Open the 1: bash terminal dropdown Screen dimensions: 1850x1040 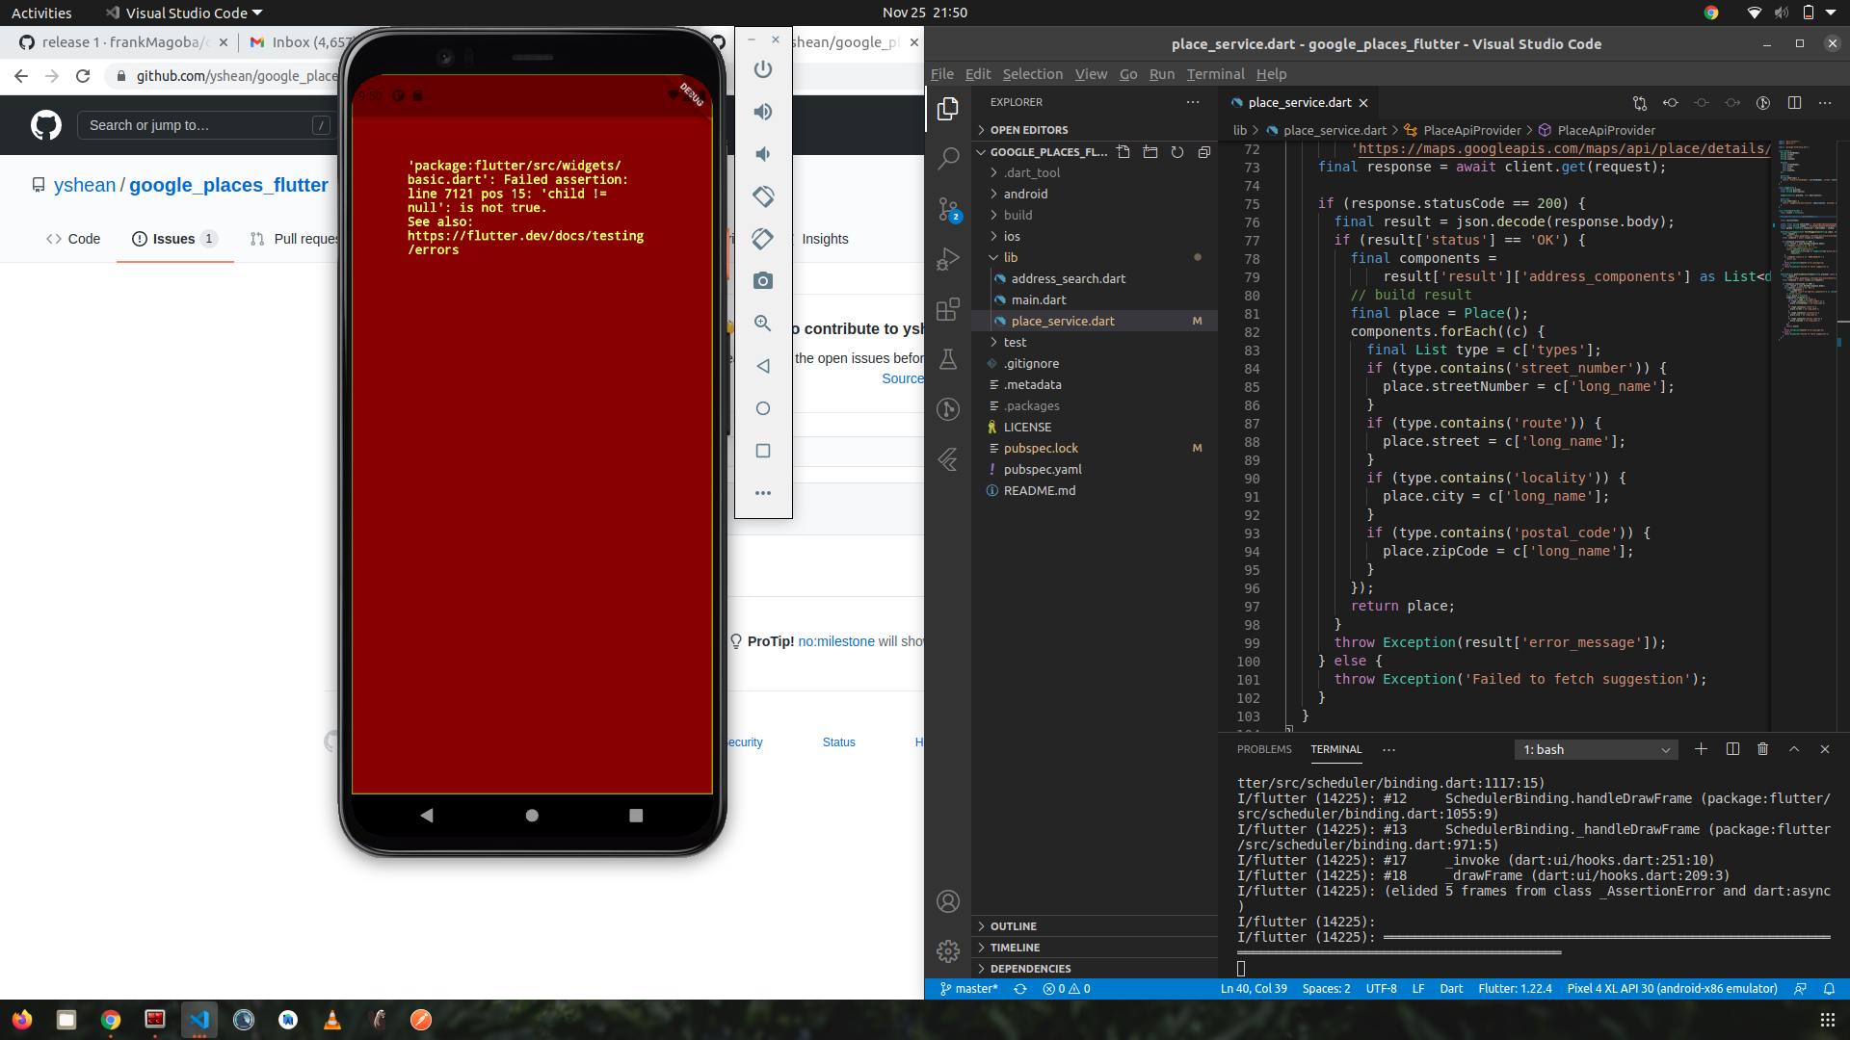tap(1596, 749)
